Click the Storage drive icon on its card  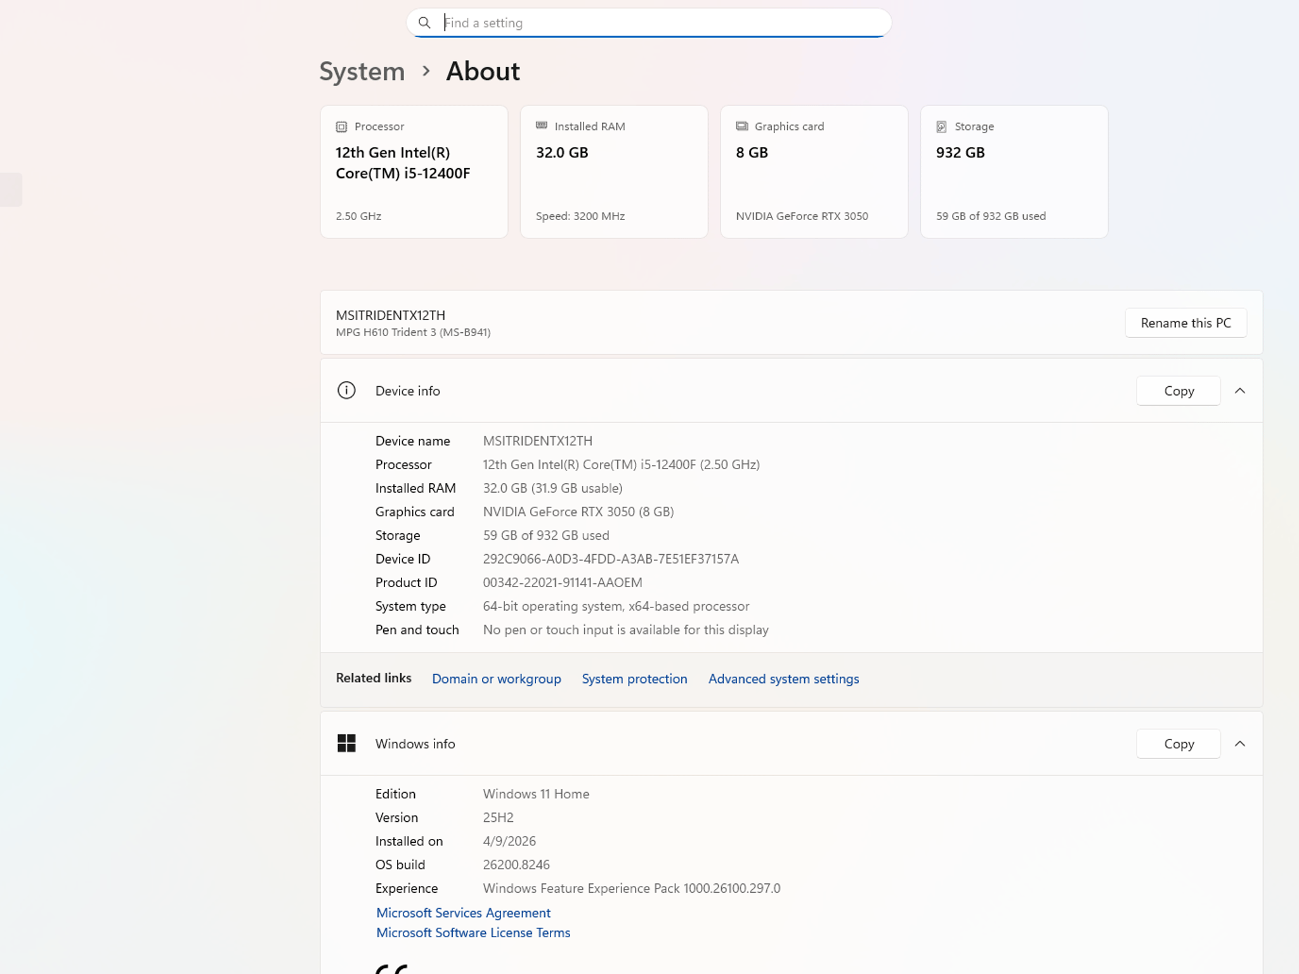coord(942,127)
